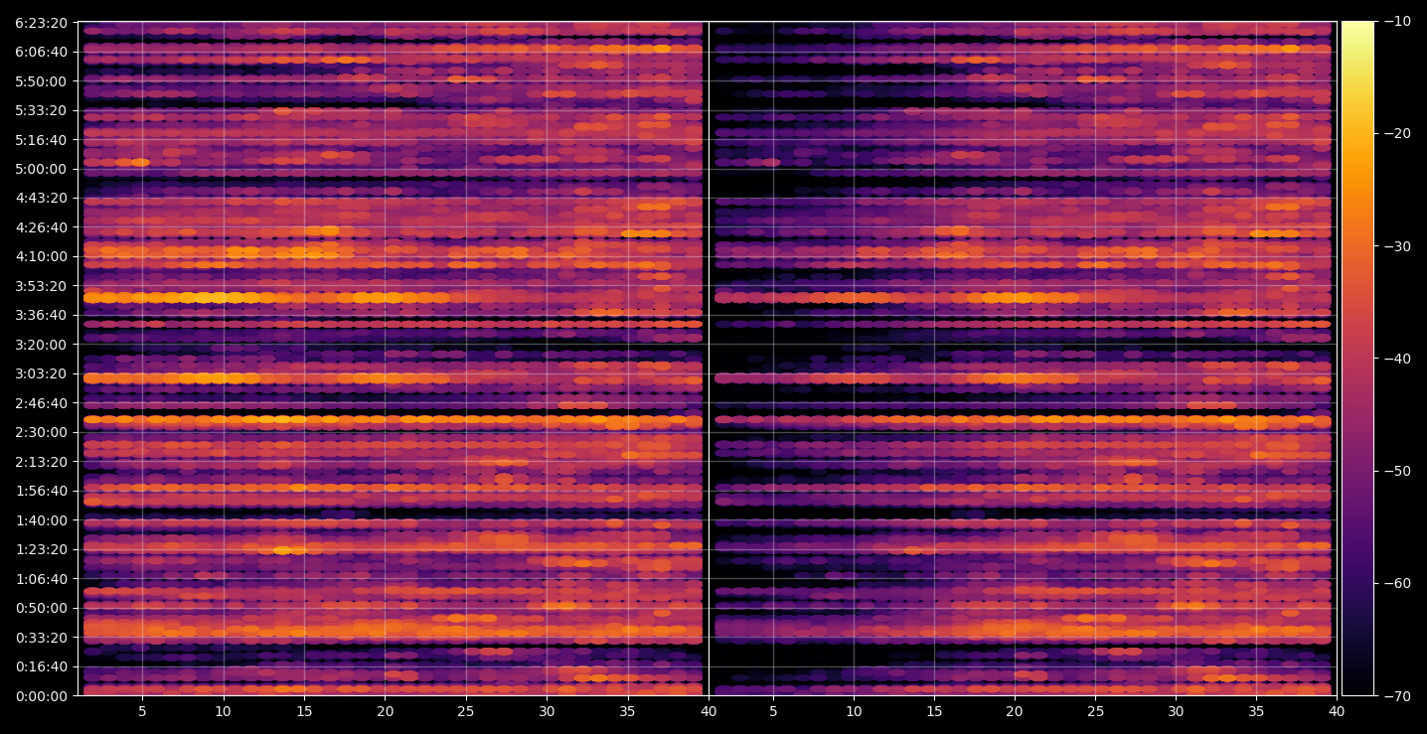Click the −50 colorbar label
The image size is (1427, 734).
[x=1396, y=471]
